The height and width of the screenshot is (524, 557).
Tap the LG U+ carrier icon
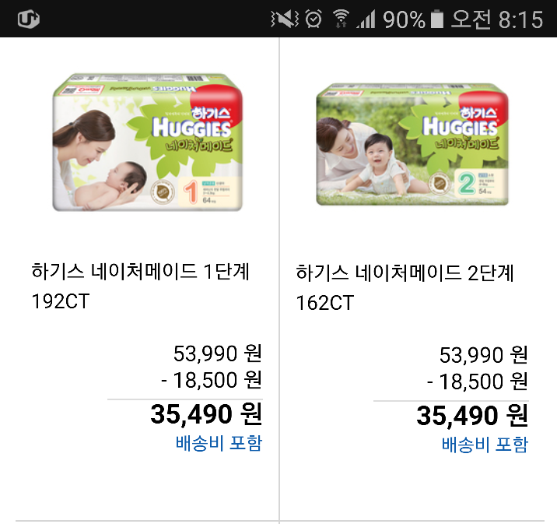tap(29, 19)
